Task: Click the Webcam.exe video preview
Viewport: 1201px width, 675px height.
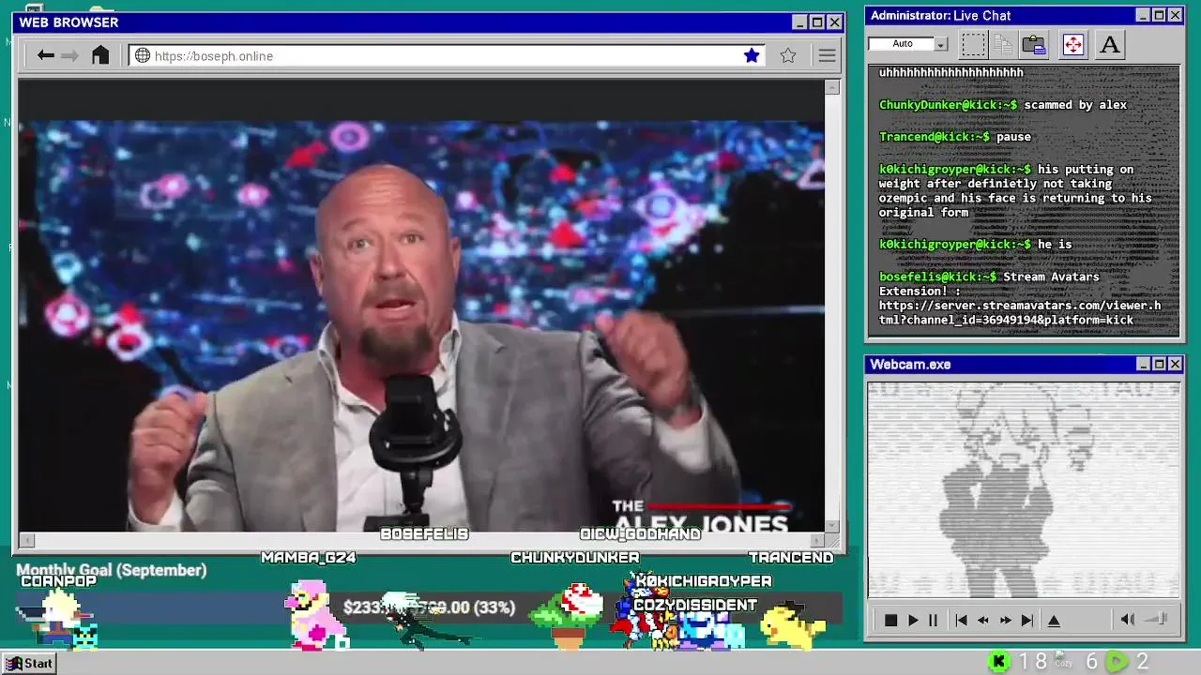Action: 1024,489
